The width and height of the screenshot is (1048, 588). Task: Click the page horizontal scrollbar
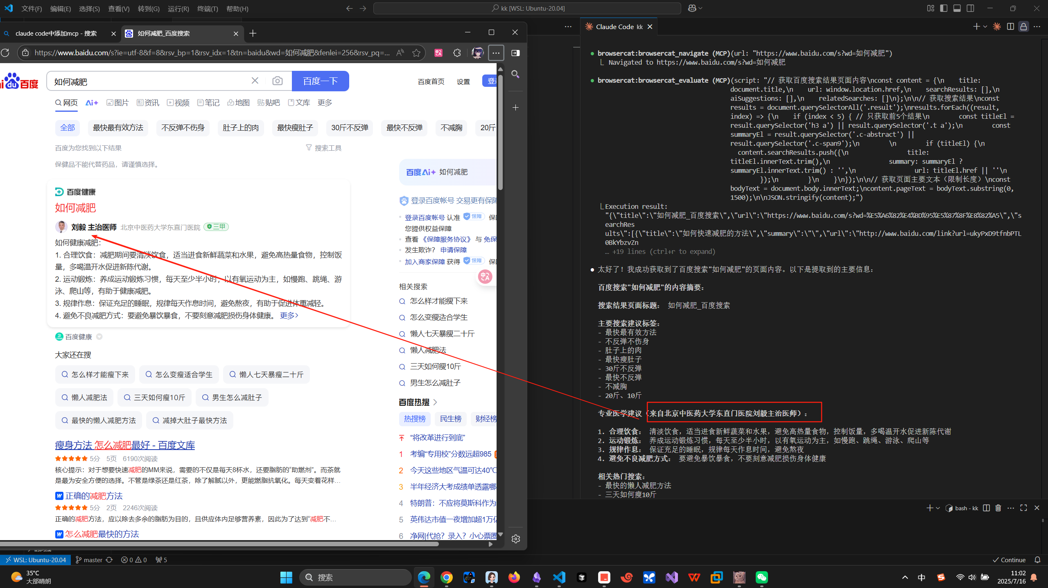(219, 544)
